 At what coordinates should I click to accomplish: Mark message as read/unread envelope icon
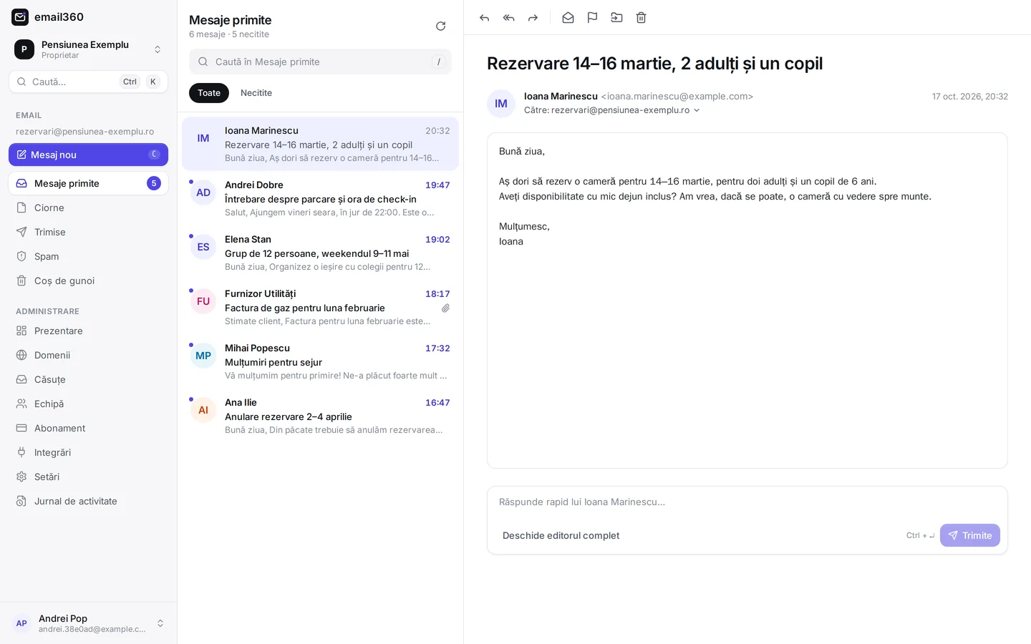tap(568, 18)
